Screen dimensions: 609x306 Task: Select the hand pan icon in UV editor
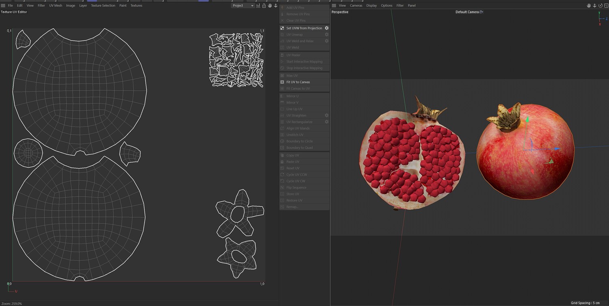coord(270,6)
